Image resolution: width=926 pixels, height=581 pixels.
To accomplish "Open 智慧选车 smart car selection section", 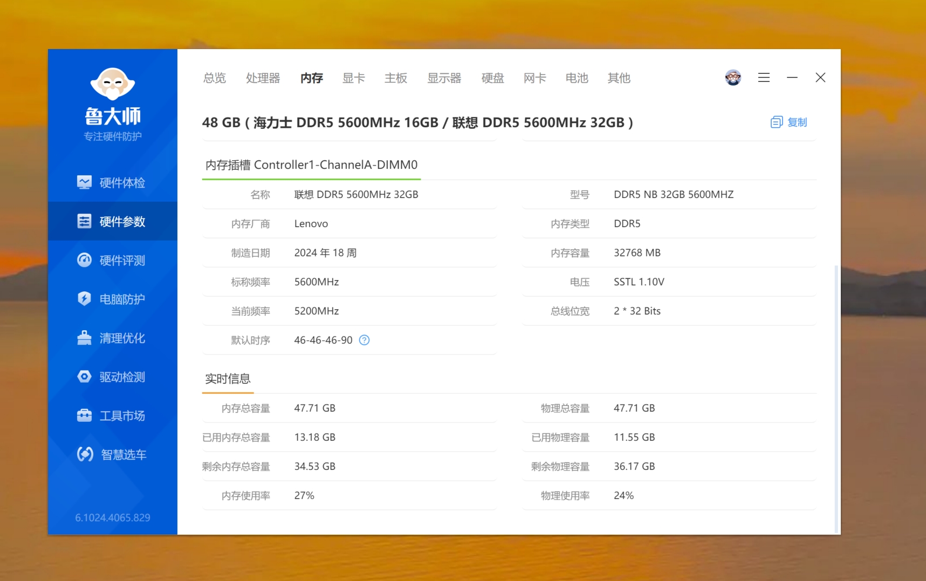I will pyautogui.click(x=112, y=454).
